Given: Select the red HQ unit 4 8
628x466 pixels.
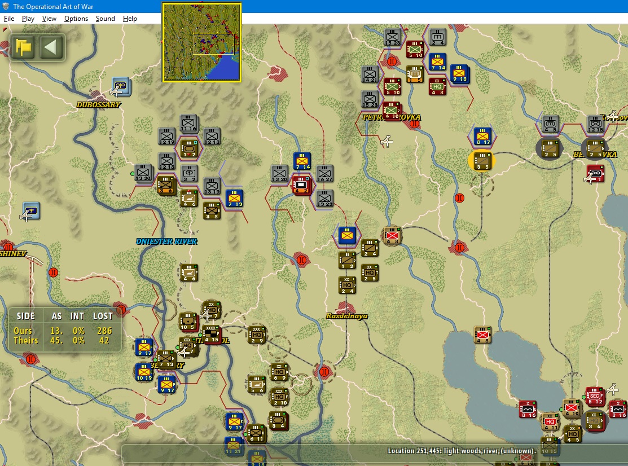Looking at the screenshot, I should 437,87.
